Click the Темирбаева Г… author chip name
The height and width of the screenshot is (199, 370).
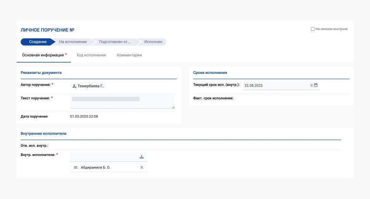tap(91, 86)
